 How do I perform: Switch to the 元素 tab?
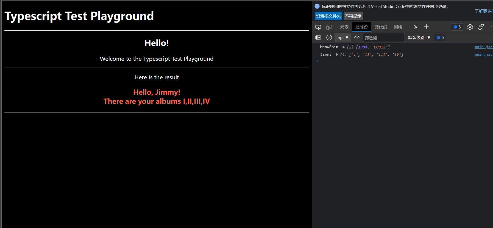pos(344,27)
